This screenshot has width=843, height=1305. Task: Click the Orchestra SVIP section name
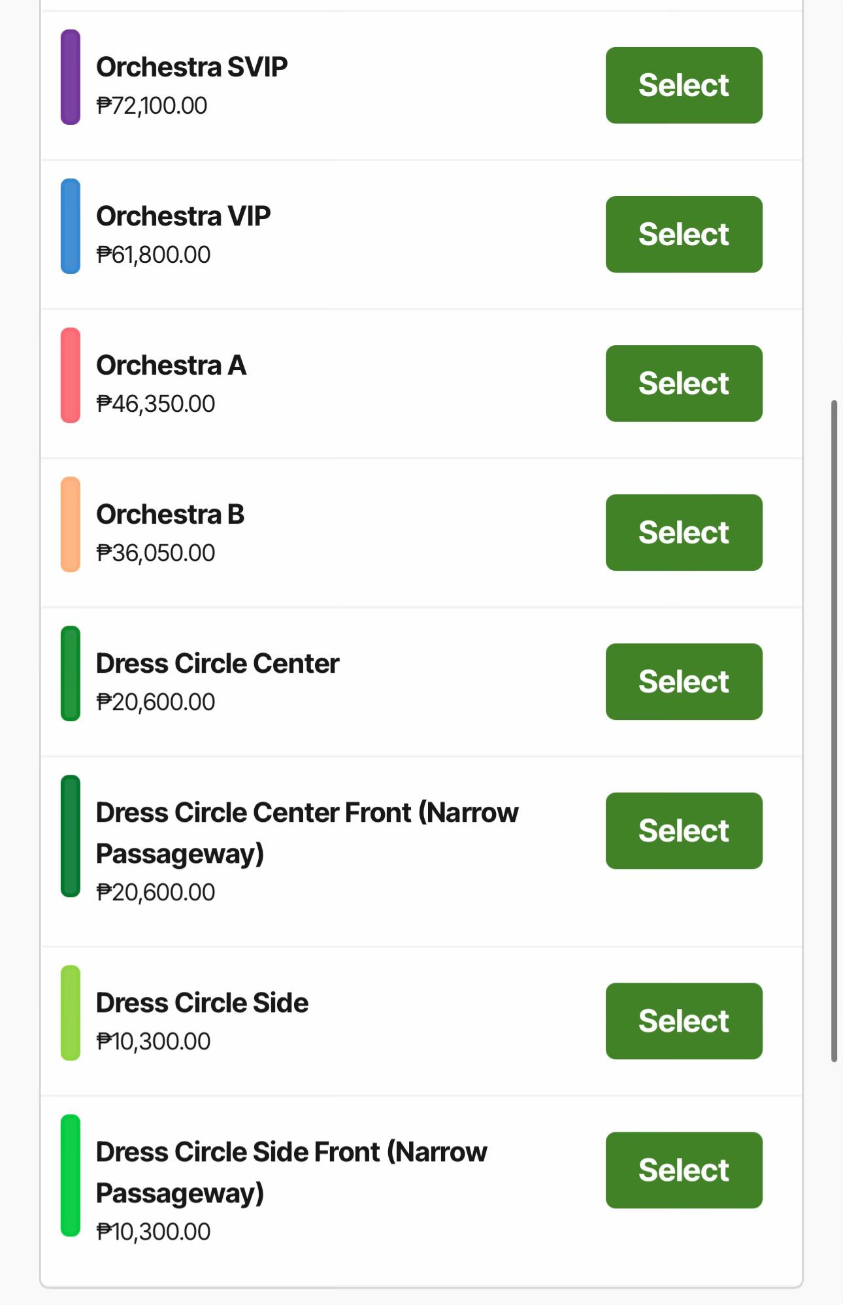point(191,67)
